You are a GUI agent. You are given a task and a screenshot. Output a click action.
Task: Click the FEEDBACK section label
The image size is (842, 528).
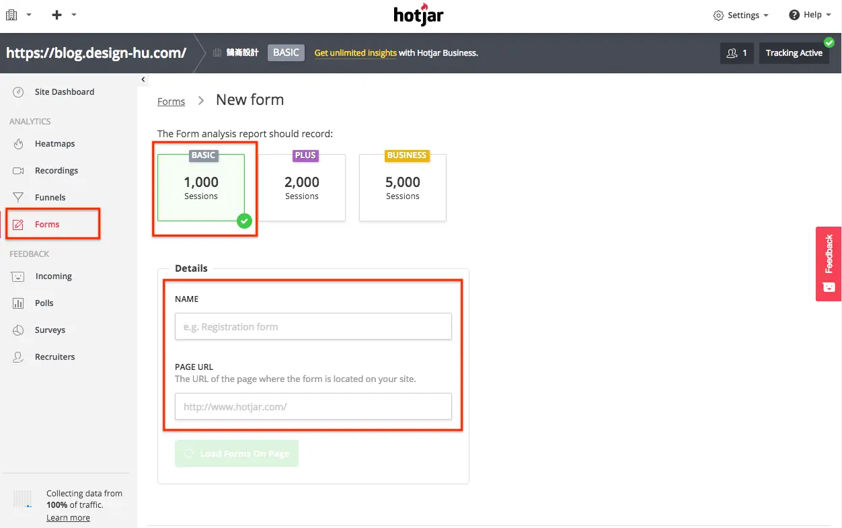point(29,254)
